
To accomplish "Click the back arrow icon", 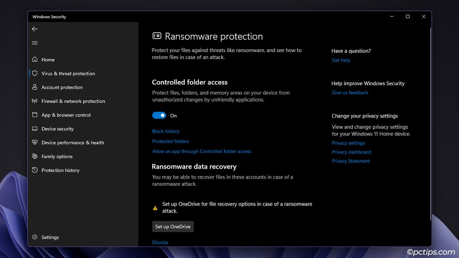I will click(x=35, y=29).
